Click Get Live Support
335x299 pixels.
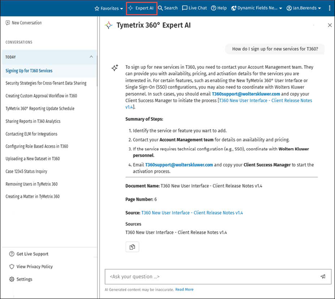click(32, 254)
